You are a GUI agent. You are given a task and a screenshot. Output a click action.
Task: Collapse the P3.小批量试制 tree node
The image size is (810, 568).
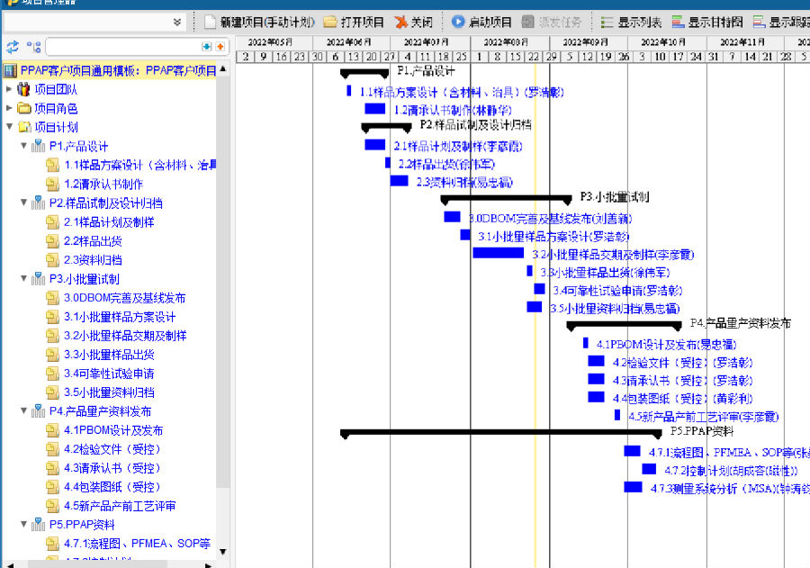(x=23, y=278)
